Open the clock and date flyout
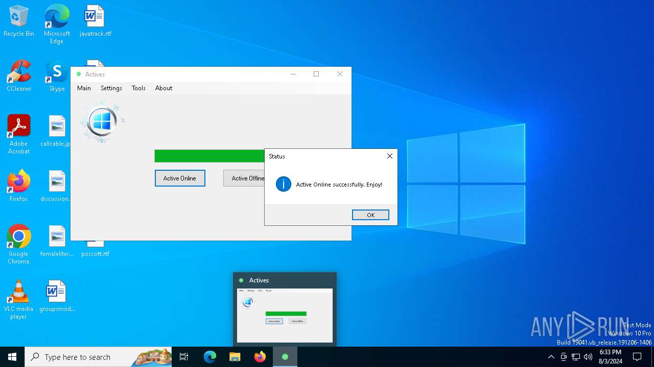Image resolution: width=654 pixels, height=367 pixels. point(610,357)
